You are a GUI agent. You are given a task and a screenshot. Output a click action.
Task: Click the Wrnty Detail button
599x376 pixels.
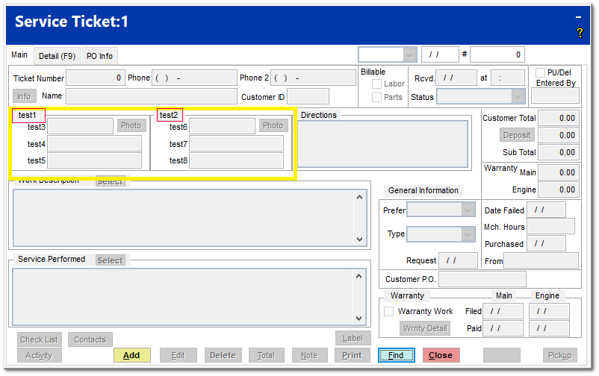425,328
